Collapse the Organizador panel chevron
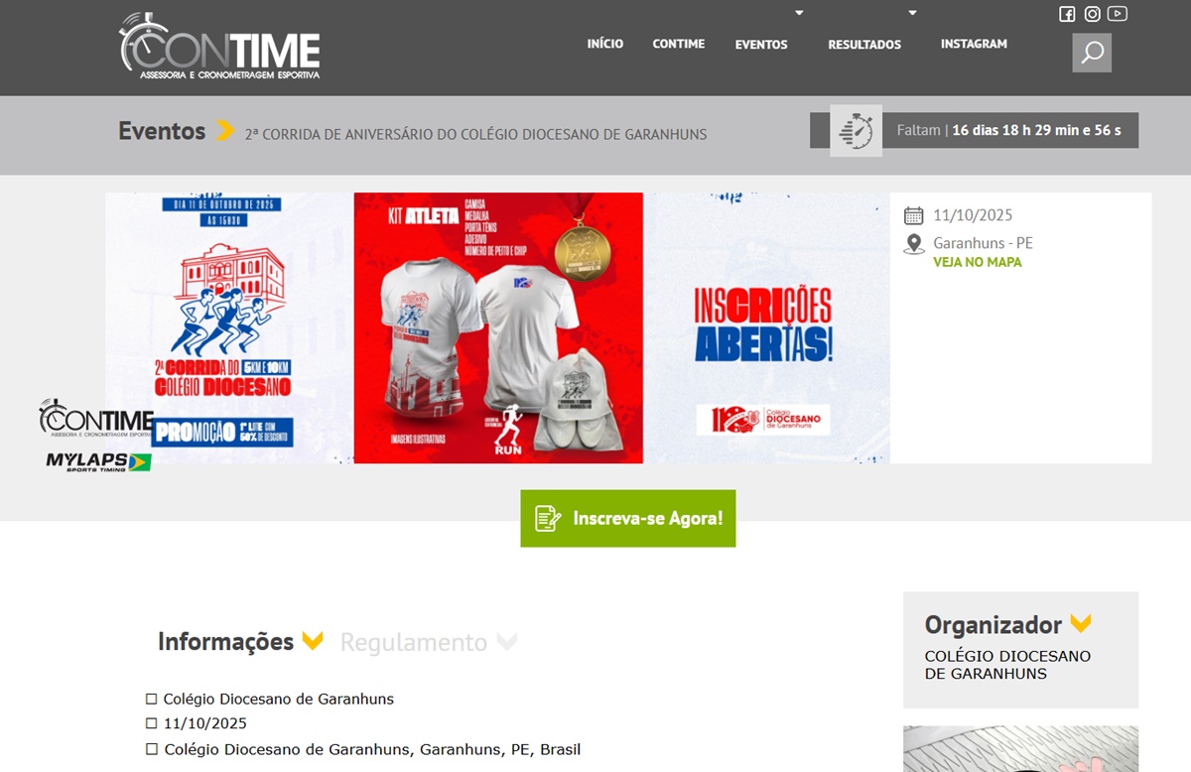 coord(1081,624)
